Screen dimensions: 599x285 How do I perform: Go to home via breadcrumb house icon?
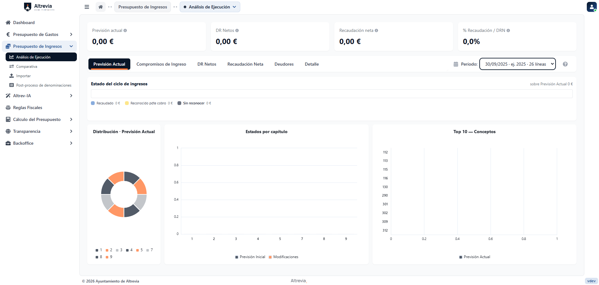pos(101,7)
